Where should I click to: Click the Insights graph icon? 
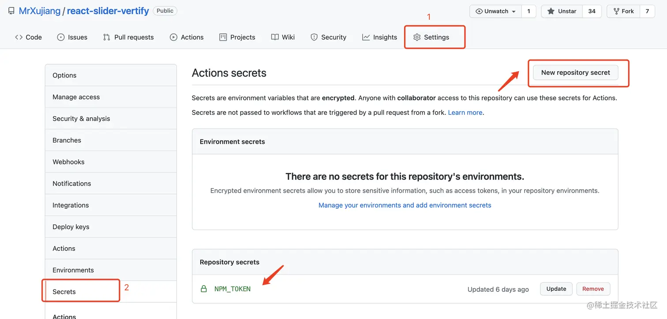(x=366, y=37)
